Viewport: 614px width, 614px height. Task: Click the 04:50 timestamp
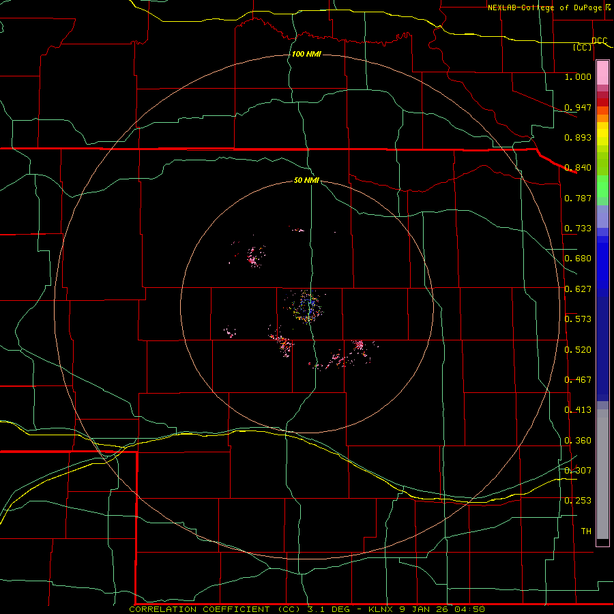469,609
